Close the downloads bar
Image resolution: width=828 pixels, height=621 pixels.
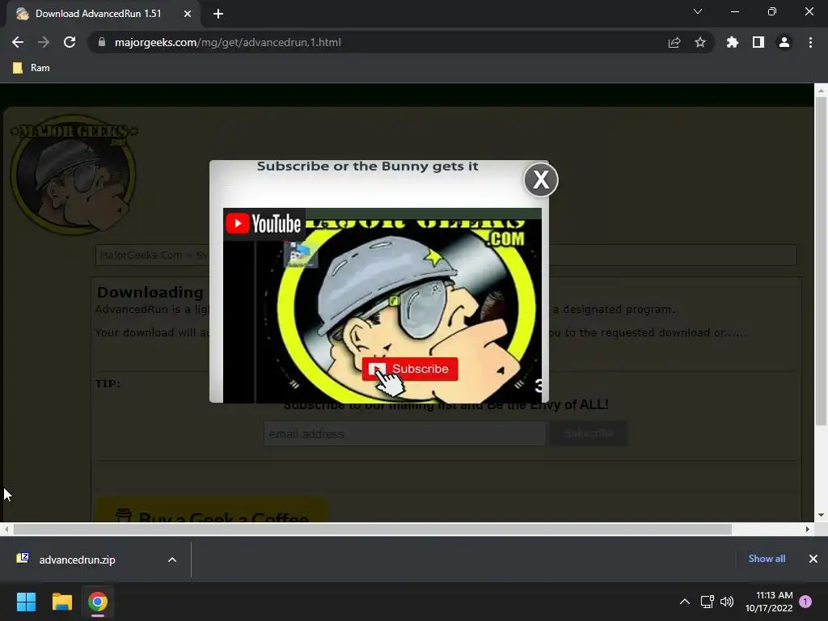[x=813, y=559]
